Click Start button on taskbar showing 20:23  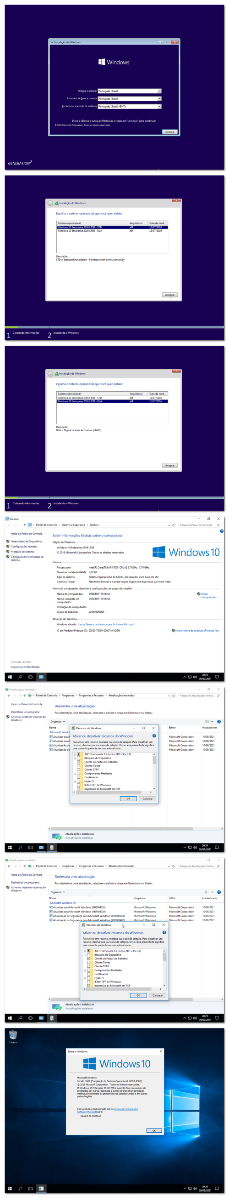point(10,677)
